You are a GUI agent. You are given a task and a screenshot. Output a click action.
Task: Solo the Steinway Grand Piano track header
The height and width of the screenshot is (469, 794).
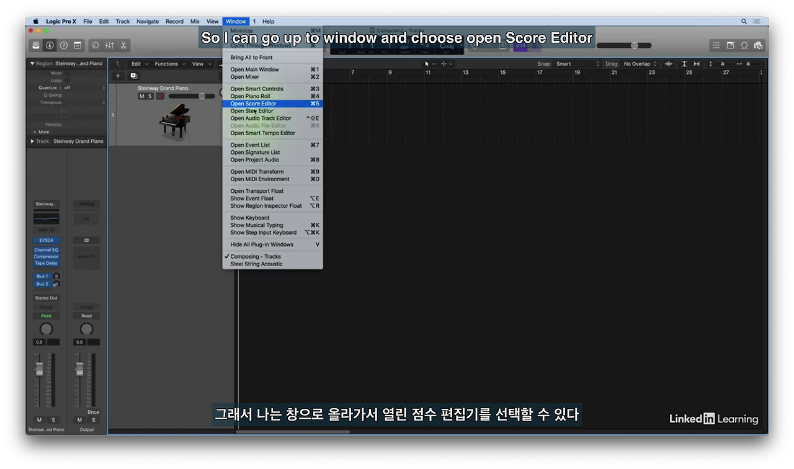point(149,96)
